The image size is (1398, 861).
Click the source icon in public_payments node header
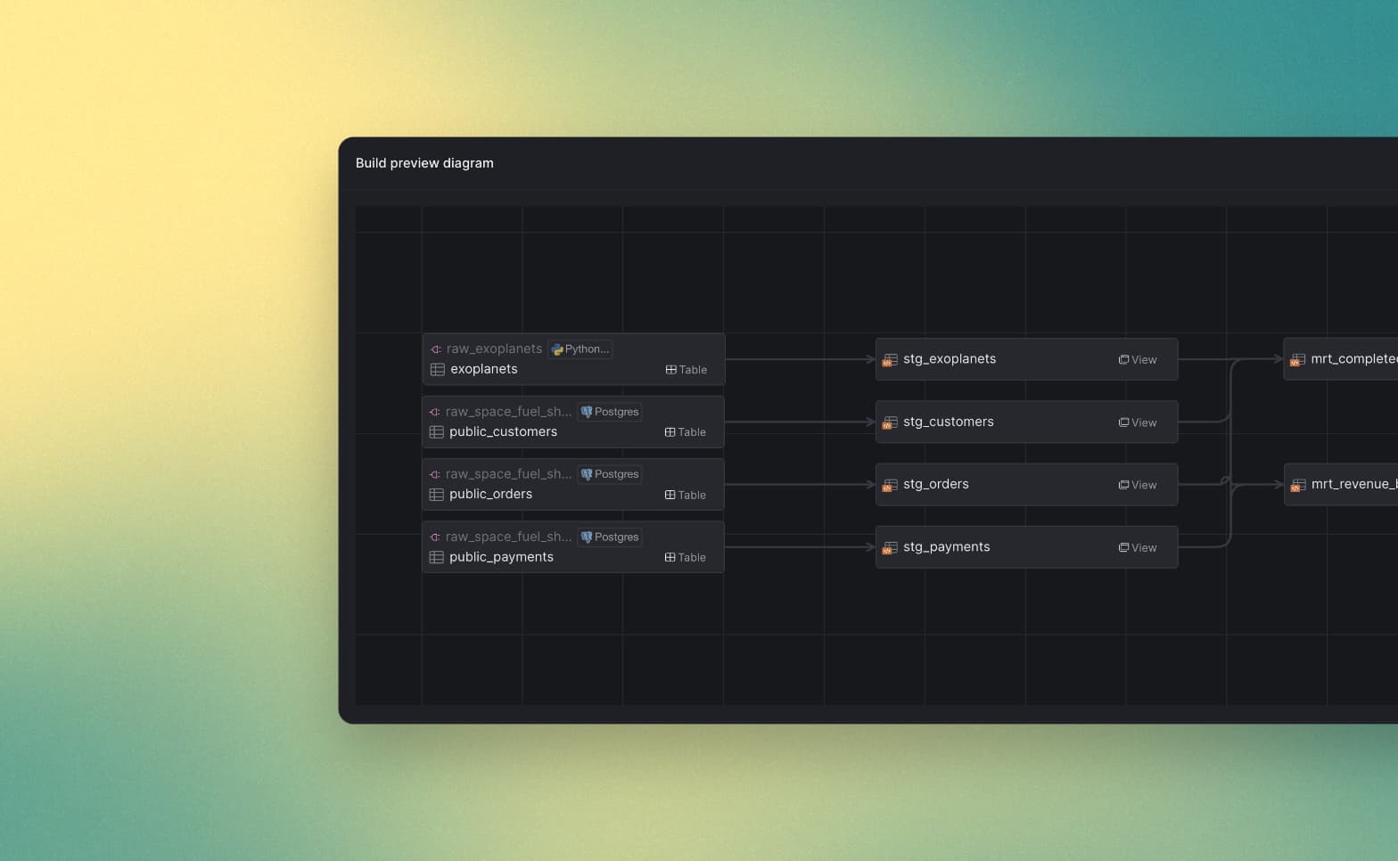click(x=434, y=537)
